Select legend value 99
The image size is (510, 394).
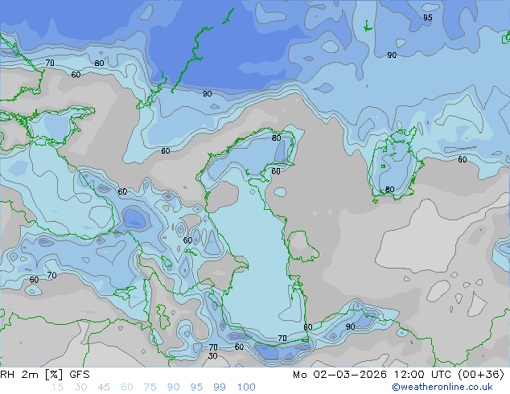pyautogui.click(x=220, y=388)
